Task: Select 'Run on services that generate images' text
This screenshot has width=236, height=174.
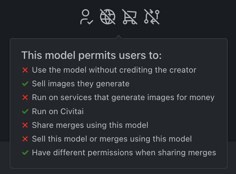Action: 123,98
